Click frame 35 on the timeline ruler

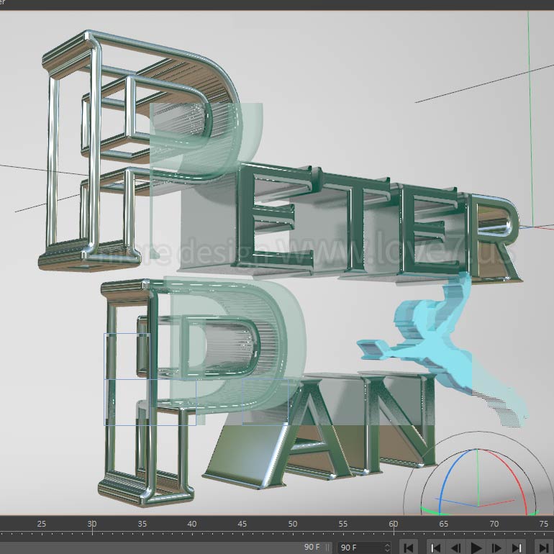point(142,524)
